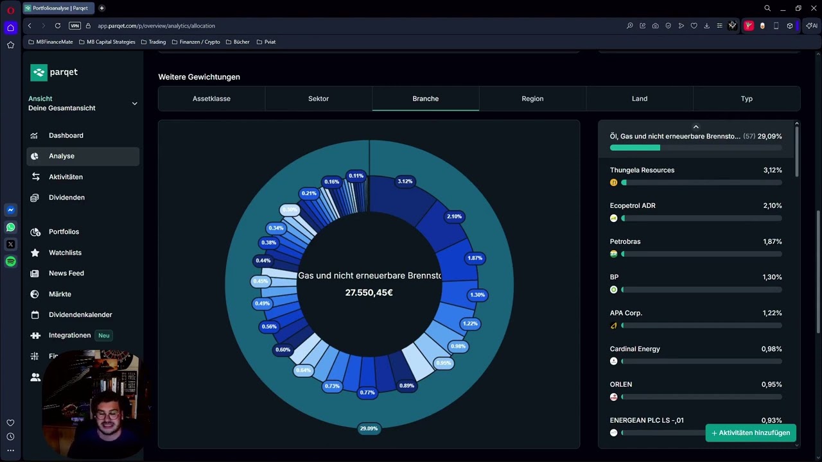Image resolution: width=822 pixels, height=462 pixels.
Task: Go back to the previous page
Action: click(30, 26)
